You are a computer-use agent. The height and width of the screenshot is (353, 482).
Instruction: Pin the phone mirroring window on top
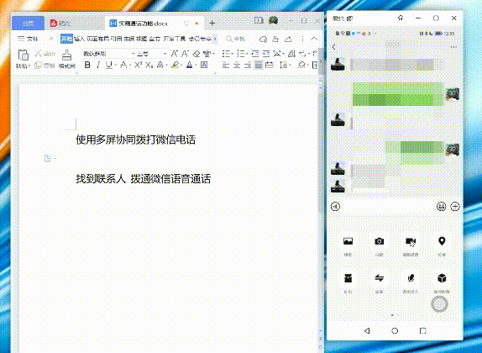401,18
